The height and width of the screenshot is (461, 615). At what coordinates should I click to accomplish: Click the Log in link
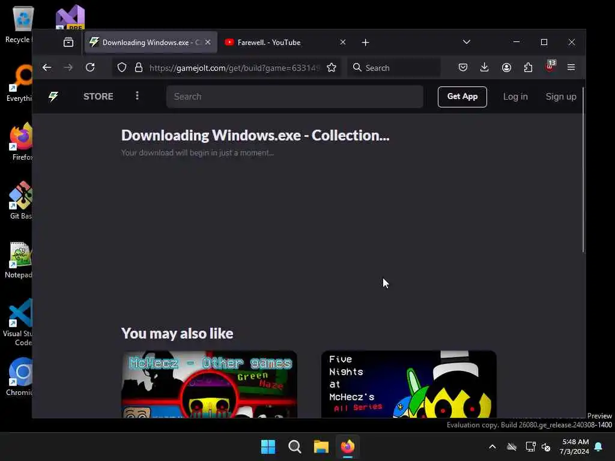point(515,97)
